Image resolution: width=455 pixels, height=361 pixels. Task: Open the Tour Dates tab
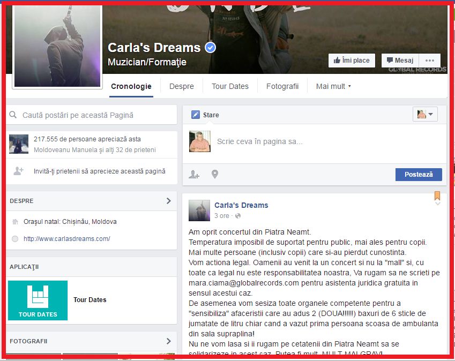pyautogui.click(x=230, y=86)
